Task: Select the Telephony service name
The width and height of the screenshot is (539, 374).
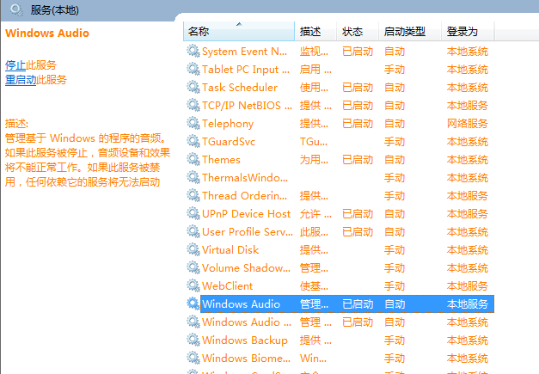Action: click(228, 124)
